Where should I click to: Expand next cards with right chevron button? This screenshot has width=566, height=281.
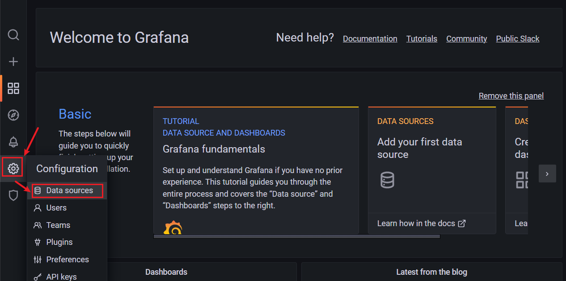click(547, 174)
